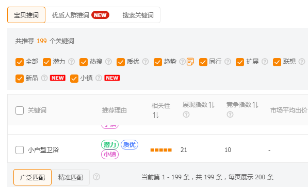This screenshot has width=308, height=187.
Task: Uncheck the 全部 checkbox
Action: point(20,62)
